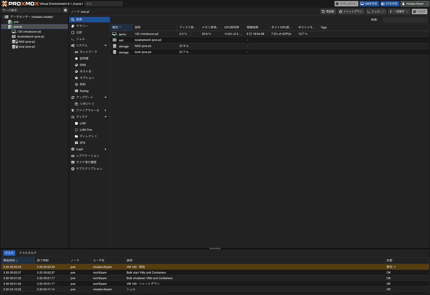Click the ファイアウォール shield icon
The image size is (430, 295).
coord(73,110)
